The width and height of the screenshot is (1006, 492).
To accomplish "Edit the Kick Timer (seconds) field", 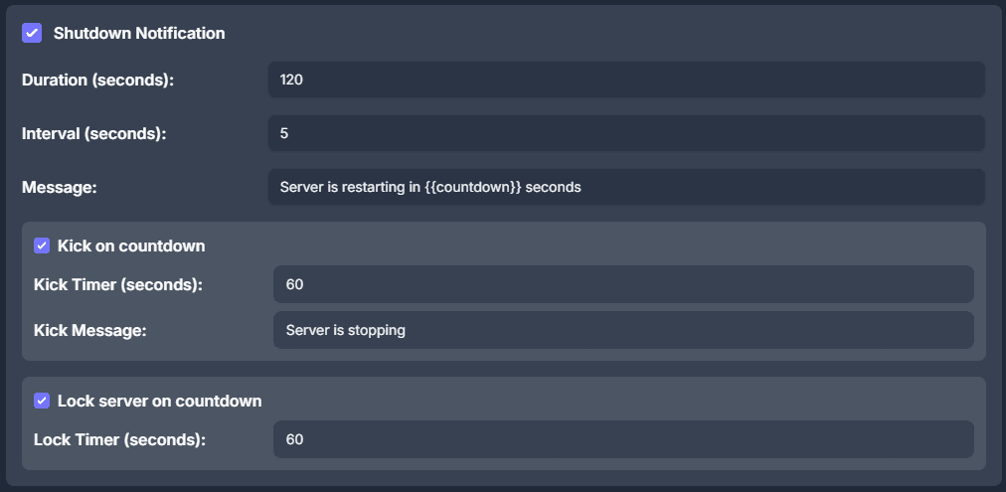I will [623, 284].
